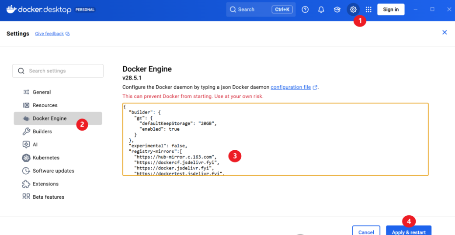455x235 pixels.
Task: Close the Settings panel with X
Action: (444, 32)
